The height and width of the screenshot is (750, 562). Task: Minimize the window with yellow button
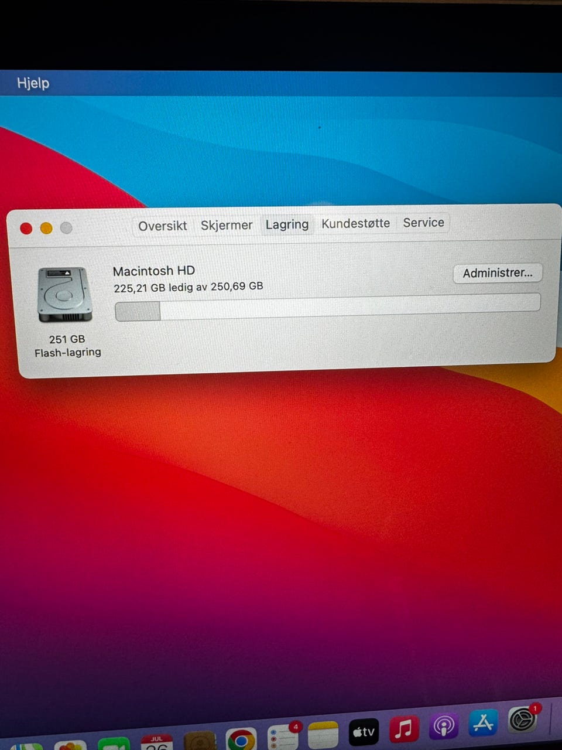(46, 229)
